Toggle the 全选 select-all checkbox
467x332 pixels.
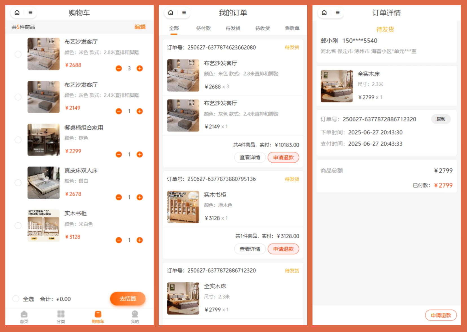16,299
